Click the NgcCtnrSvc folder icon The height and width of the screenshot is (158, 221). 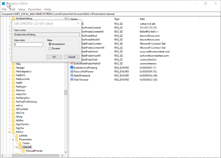[13, 124]
